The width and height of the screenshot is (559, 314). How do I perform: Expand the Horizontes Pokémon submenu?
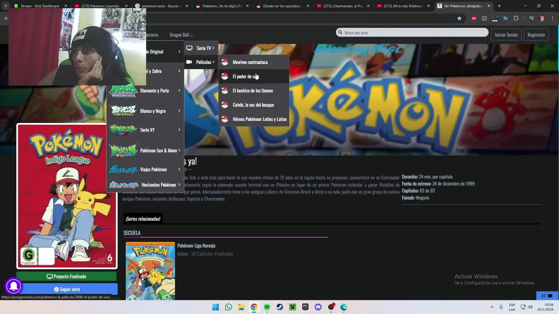145,185
